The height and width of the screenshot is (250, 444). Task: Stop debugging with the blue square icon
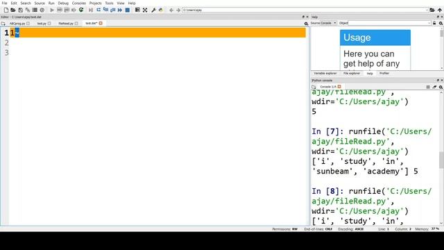[x=128, y=10]
